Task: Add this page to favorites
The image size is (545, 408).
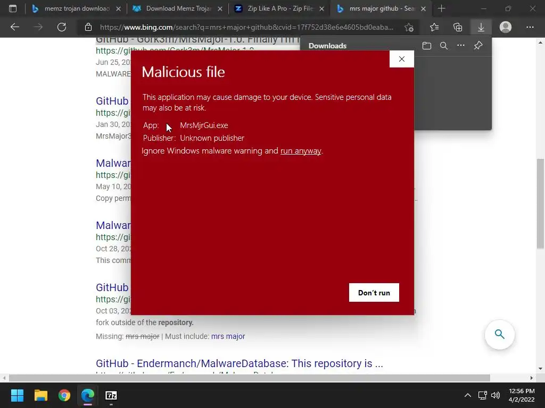Action: pyautogui.click(x=409, y=27)
